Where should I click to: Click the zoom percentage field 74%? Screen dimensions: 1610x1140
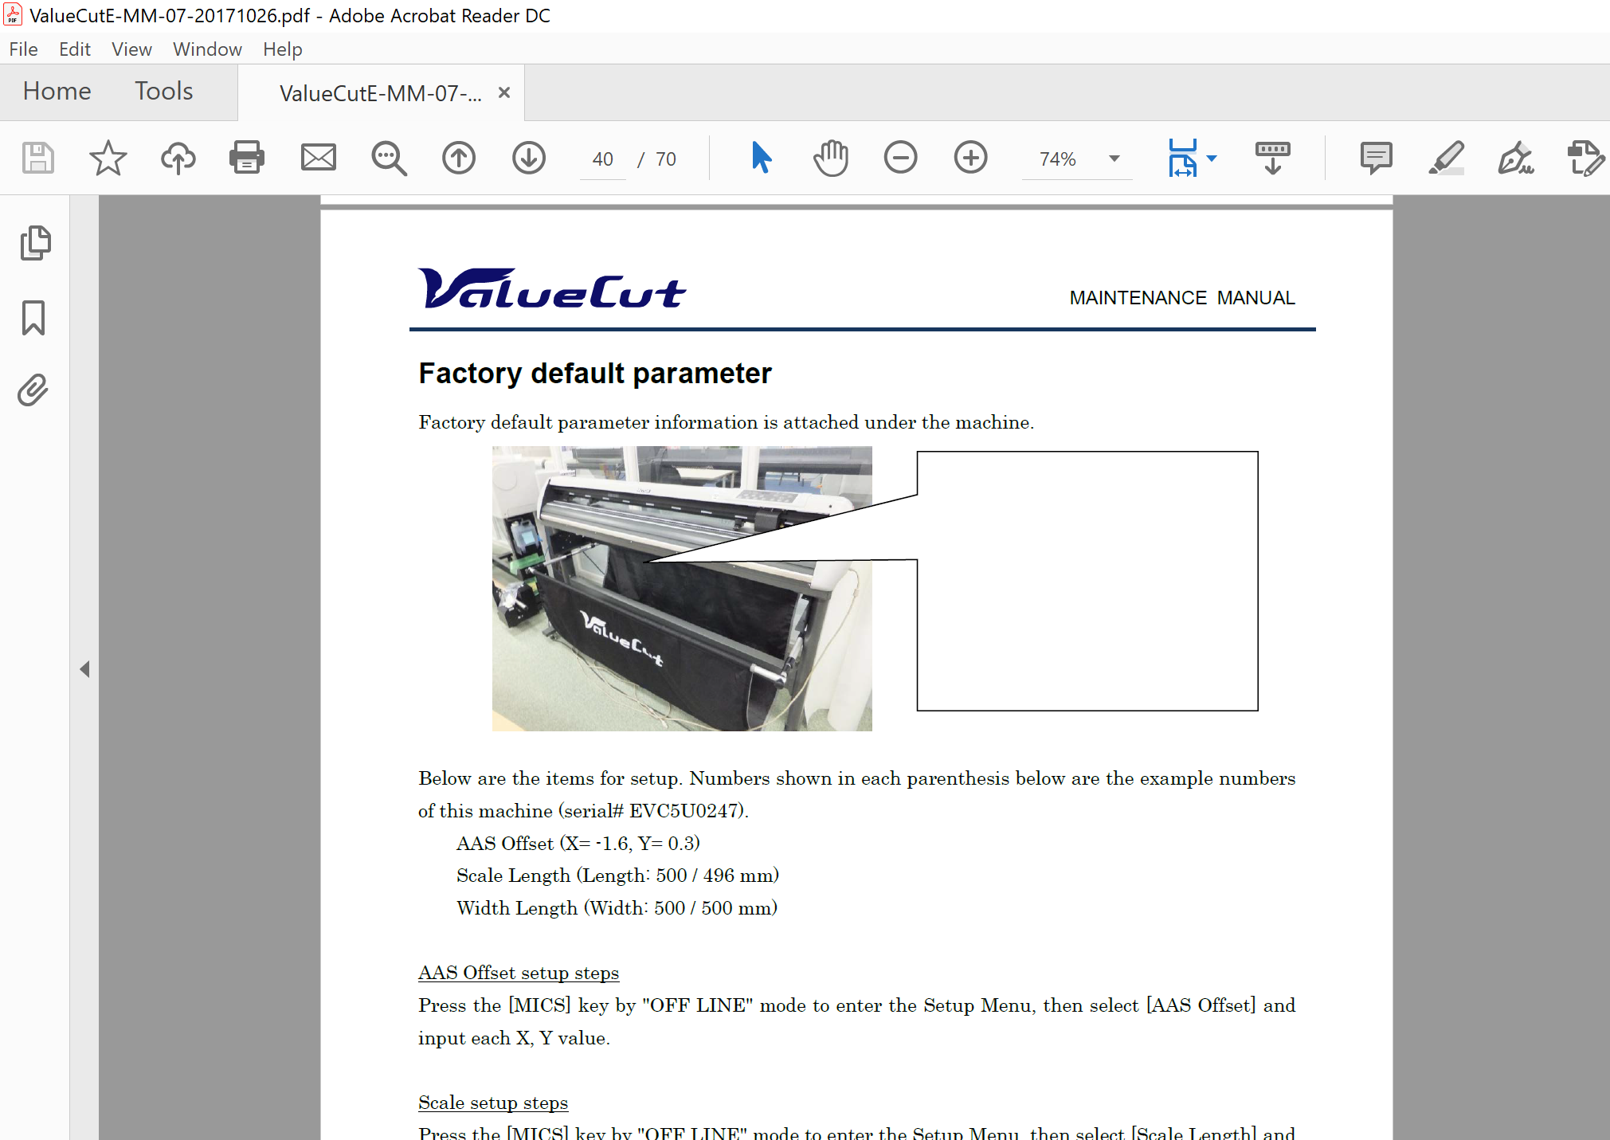point(1058,159)
